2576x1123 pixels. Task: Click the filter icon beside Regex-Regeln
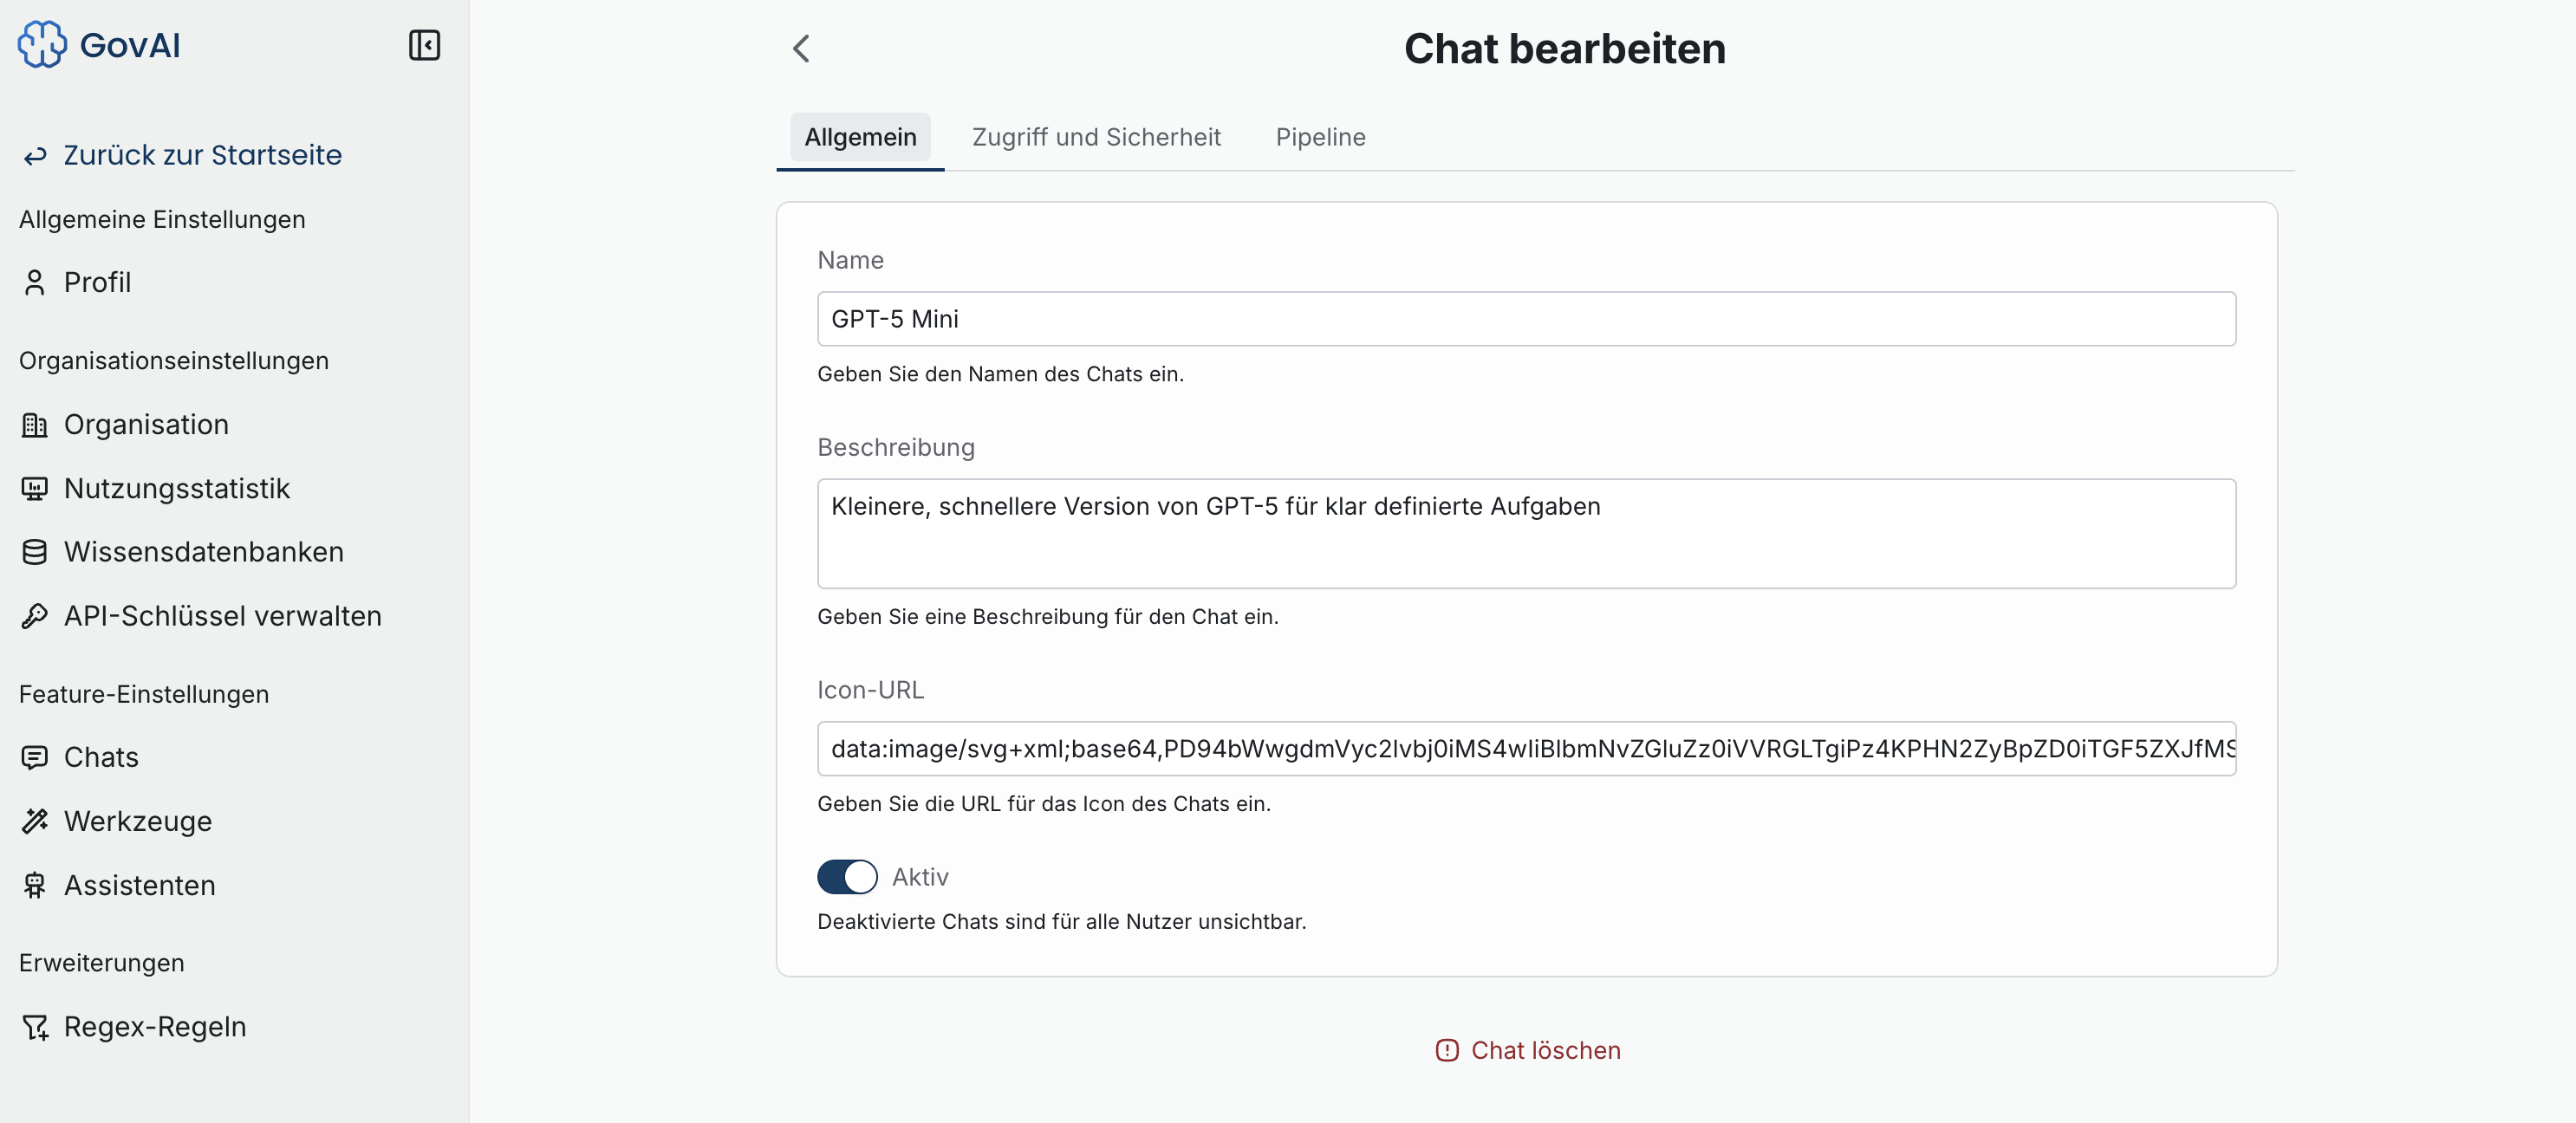(35, 1027)
